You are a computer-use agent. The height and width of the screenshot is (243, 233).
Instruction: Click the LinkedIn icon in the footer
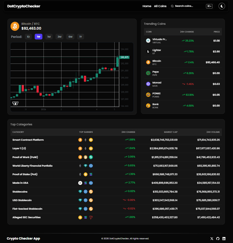[224, 238]
